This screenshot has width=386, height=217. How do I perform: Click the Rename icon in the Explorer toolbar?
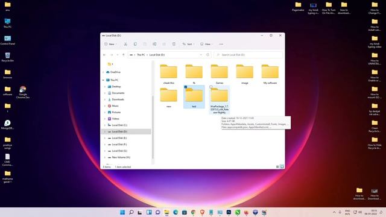pos(154,44)
